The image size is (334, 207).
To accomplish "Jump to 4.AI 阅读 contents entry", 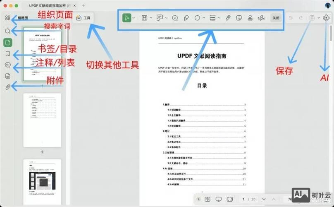I will click(x=204, y=168).
